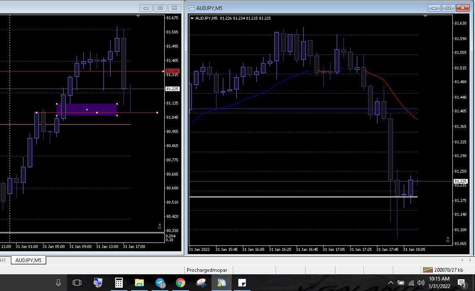475x291 pixels.
Task: Maximize the AUDJPY,M5 chart window
Action: [449, 8]
